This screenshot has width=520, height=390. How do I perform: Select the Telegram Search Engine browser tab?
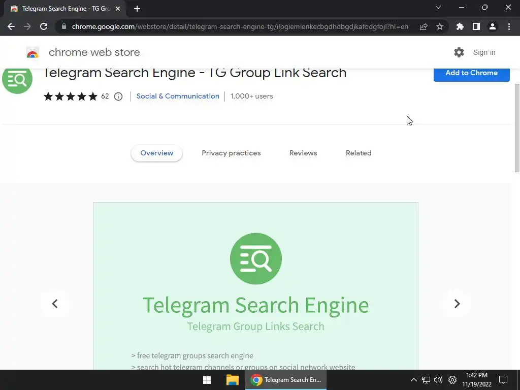(x=66, y=9)
